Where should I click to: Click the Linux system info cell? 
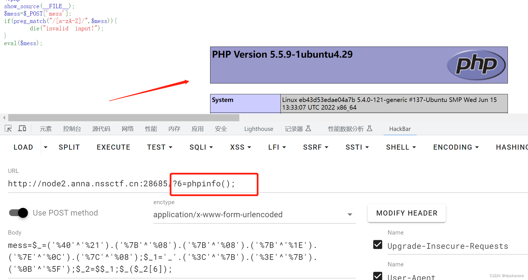[394, 103]
